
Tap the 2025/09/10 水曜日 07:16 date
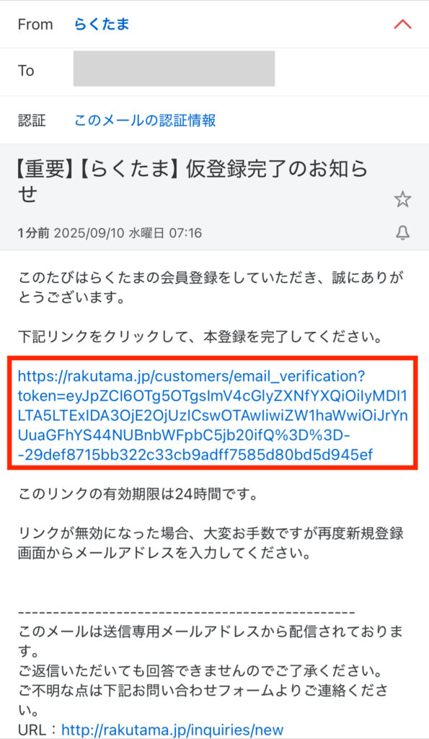coord(128,233)
